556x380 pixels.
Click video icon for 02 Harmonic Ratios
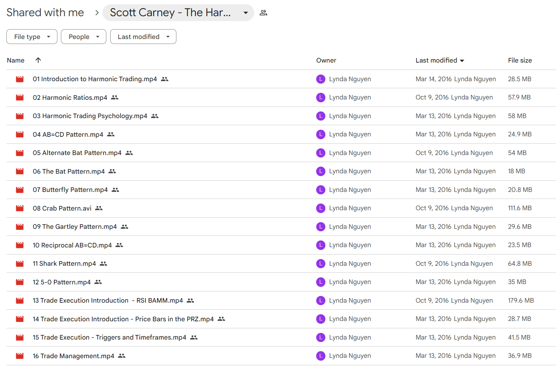point(20,97)
